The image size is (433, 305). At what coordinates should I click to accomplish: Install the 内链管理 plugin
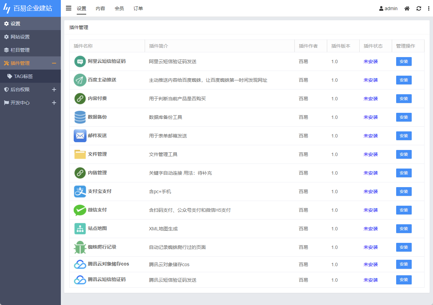coord(404,173)
